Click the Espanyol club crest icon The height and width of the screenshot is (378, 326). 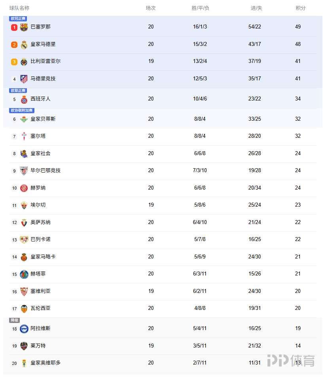point(24,99)
